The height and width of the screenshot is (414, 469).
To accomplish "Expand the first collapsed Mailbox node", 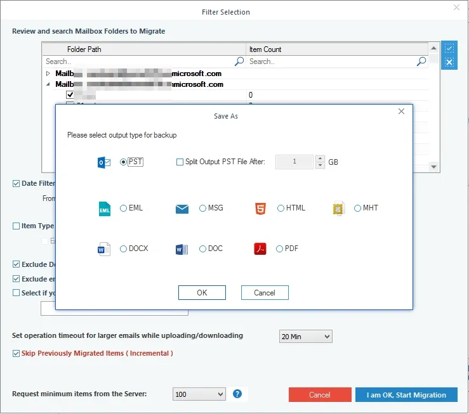I will (x=48, y=74).
